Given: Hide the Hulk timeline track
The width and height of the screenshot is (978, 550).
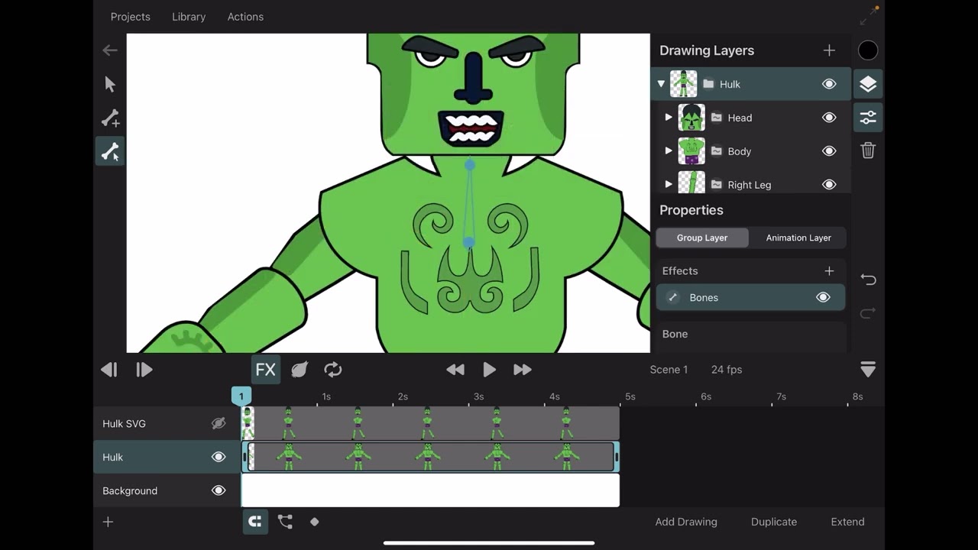Looking at the screenshot, I should click(x=219, y=457).
